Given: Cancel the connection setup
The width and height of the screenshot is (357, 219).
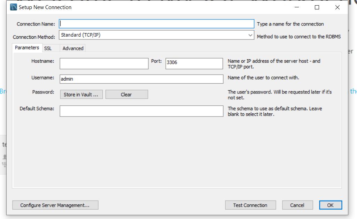Looking at the screenshot, I should (x=297, y=205).
